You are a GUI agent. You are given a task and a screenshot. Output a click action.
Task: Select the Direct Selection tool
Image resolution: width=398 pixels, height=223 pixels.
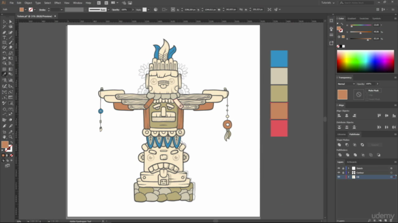(11, 22)
